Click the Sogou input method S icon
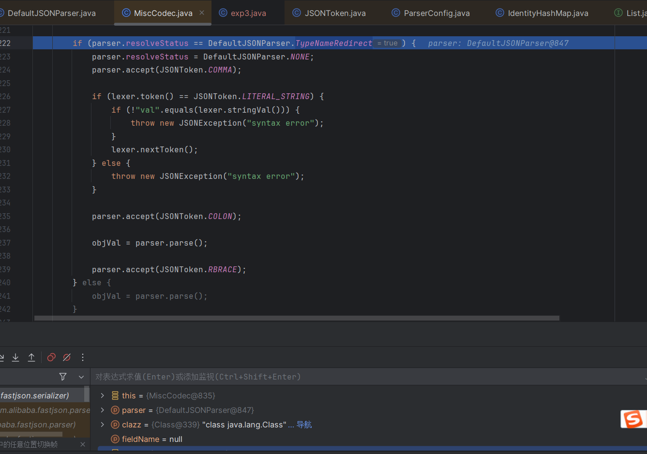This screenshot has height=454, width=647. click(633, 419)
